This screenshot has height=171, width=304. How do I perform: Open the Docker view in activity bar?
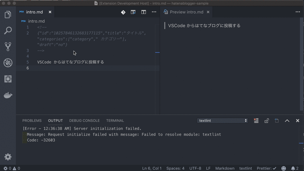(x=8, y=95)
